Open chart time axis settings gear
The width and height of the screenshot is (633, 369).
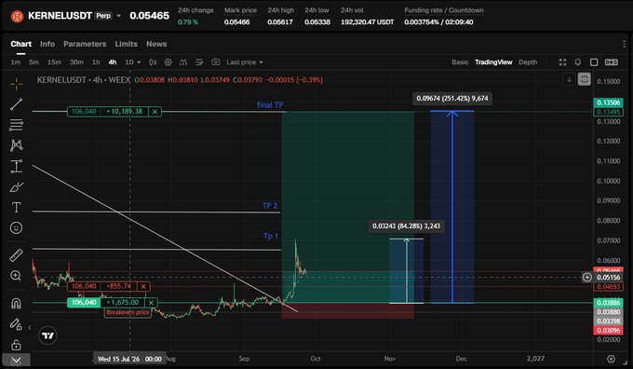click(611, 359)
